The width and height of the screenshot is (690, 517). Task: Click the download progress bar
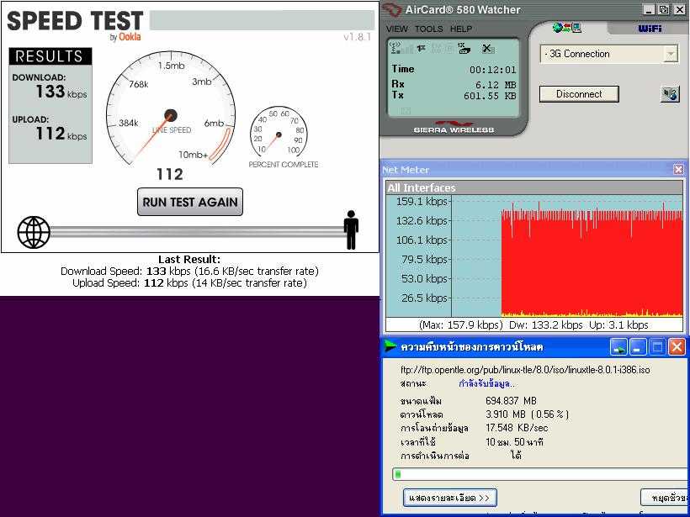point(541,474)
